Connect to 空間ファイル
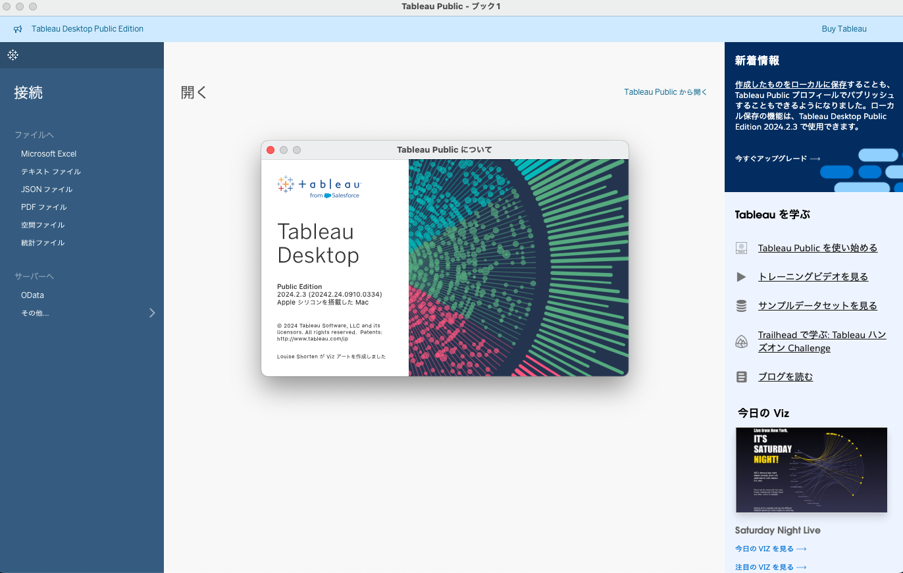Viewport: 903px width, 573px height. (x=43, y=225)
